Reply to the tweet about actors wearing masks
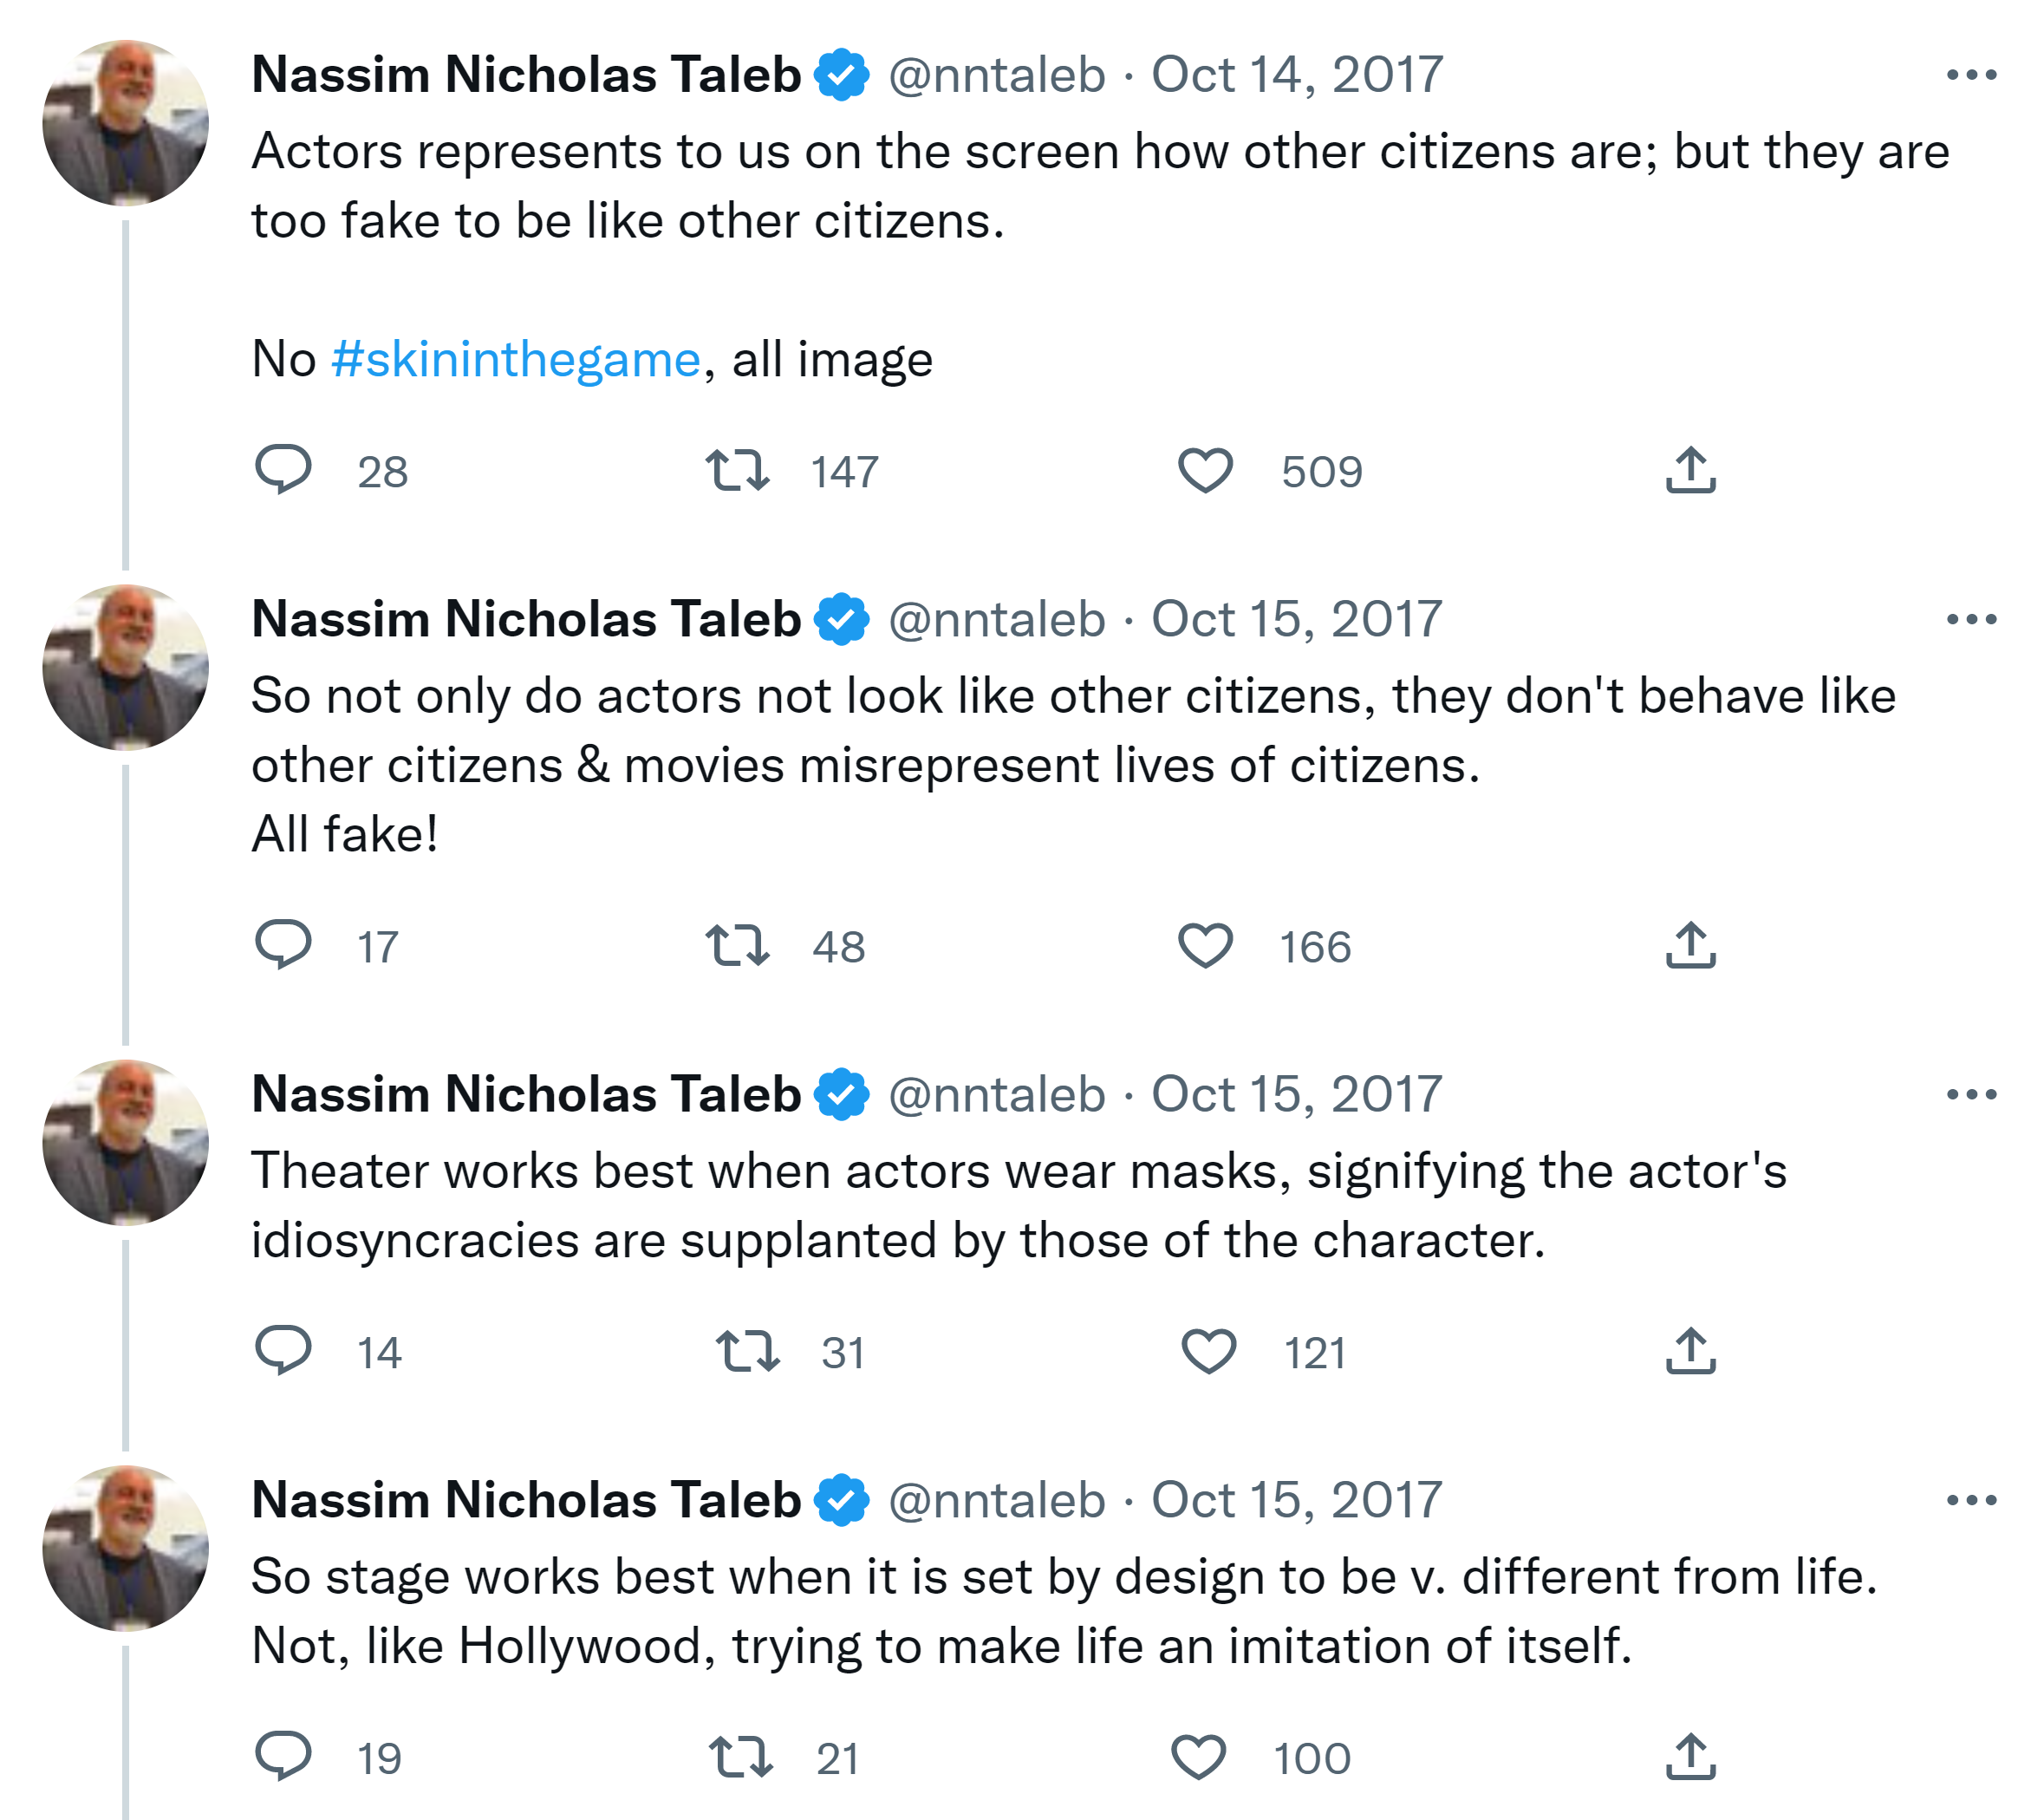The height and width of the screenshot is (1820, 2044). coord(284,1351)
